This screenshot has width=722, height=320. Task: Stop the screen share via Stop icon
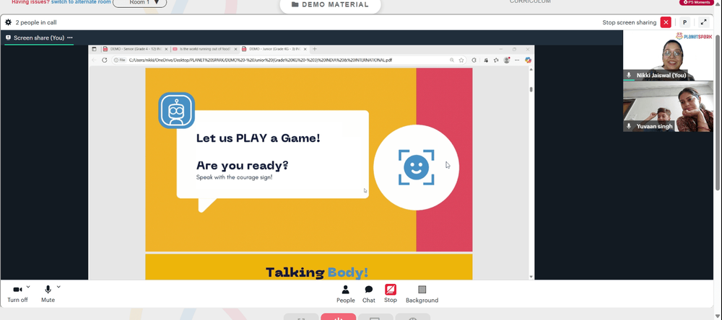(391, 294)
